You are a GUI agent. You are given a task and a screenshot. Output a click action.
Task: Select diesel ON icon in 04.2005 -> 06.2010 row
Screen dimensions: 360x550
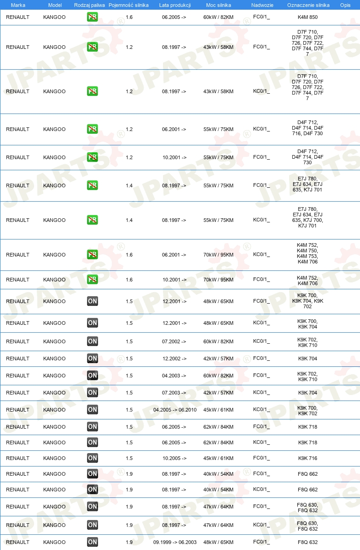(93, 410)
